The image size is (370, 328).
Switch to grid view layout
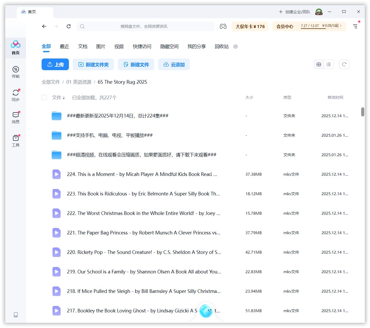(x=319, y=64)
